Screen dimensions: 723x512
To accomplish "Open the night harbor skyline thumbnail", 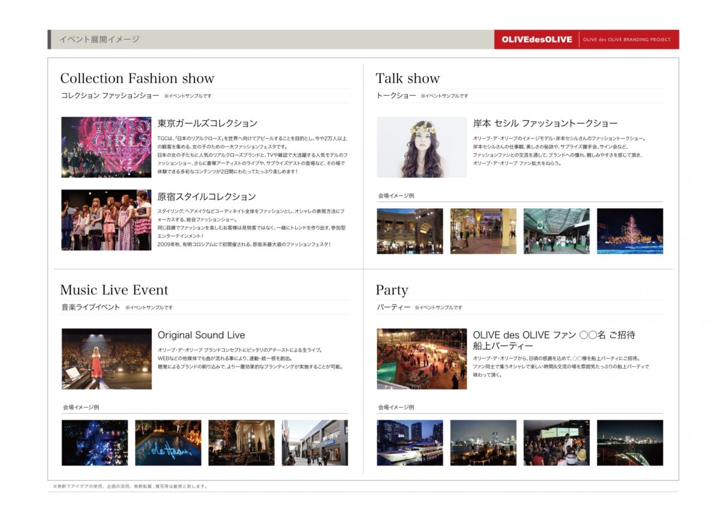I will coord(483,443).
